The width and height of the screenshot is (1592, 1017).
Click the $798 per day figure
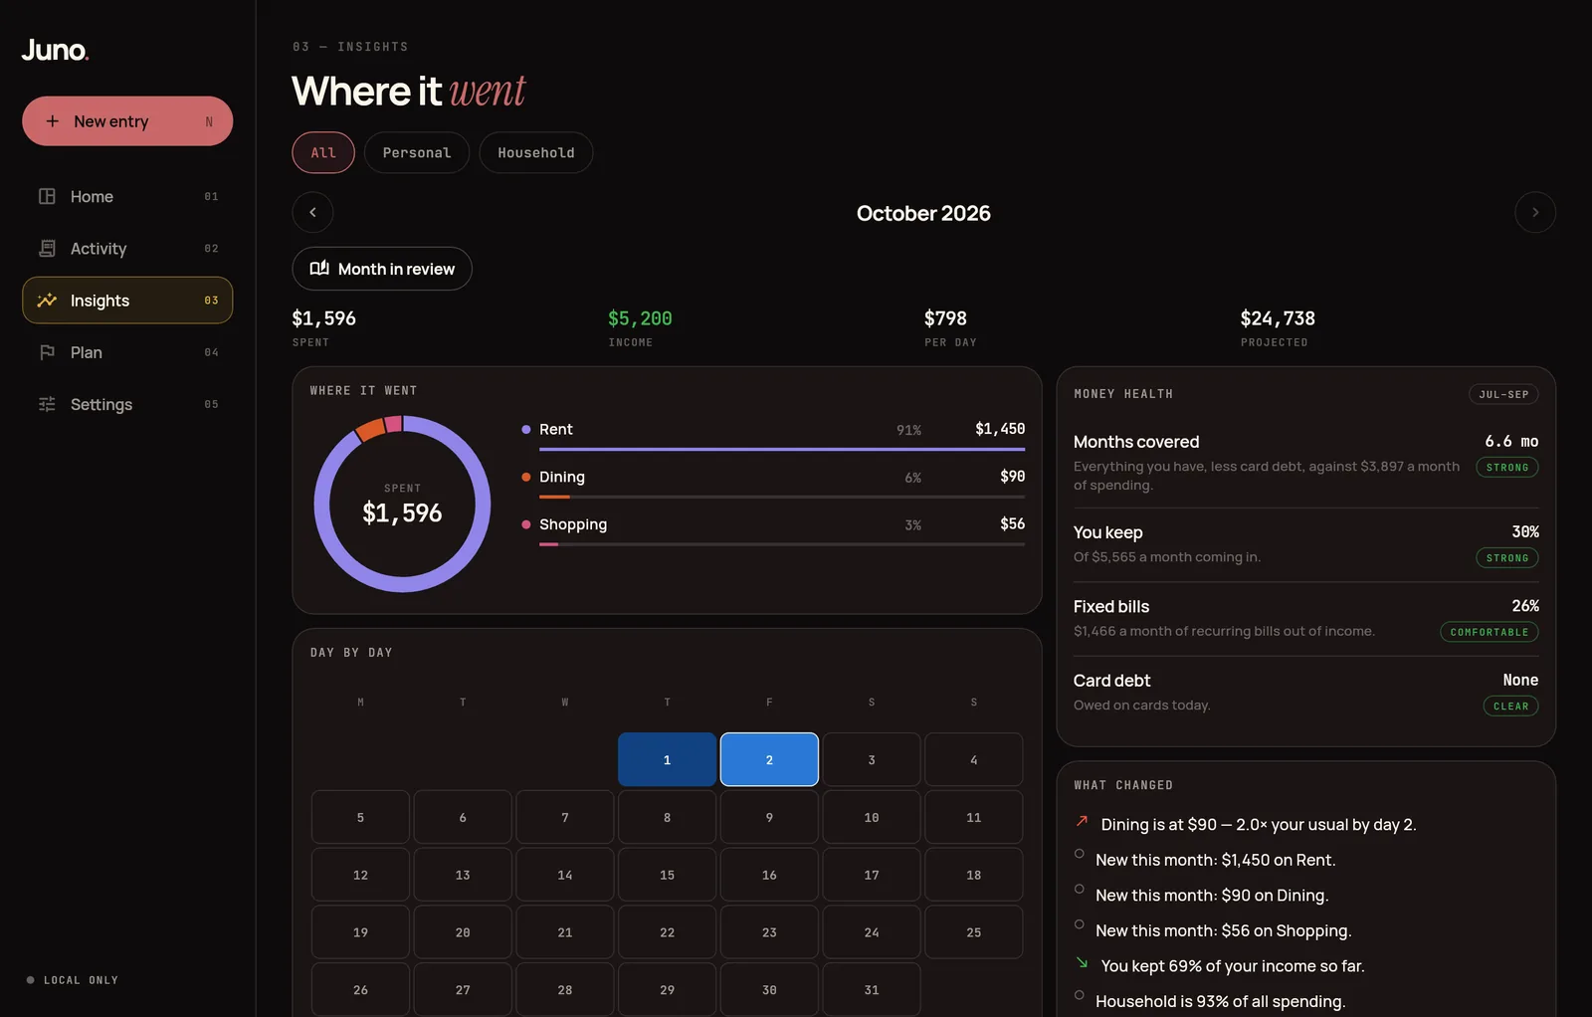click(x=945, y=318)
